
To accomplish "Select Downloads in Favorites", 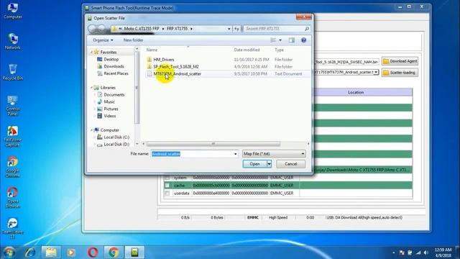I will [114, 66].
